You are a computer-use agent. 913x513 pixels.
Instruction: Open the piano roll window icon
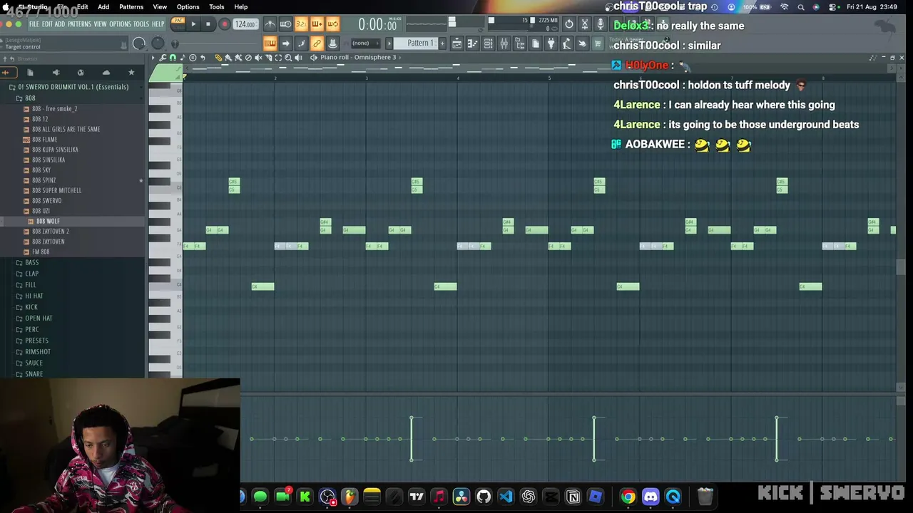(x=473, y=43)
